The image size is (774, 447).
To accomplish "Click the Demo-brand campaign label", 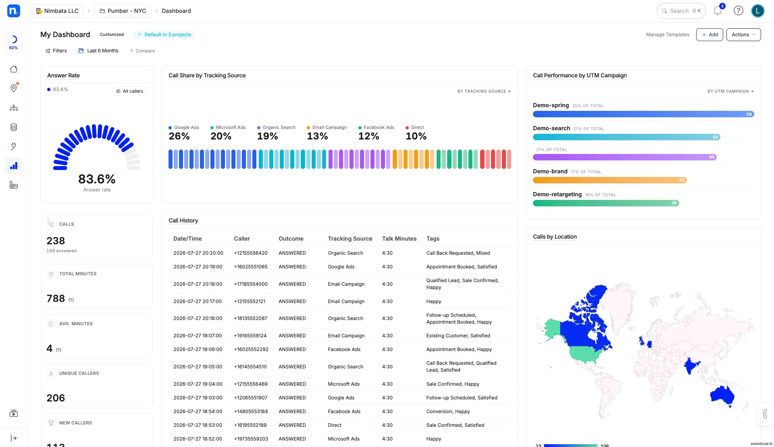I will tap(550, 171).
